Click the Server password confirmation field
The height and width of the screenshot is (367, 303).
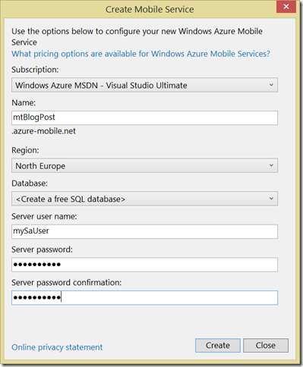(144, 298)
